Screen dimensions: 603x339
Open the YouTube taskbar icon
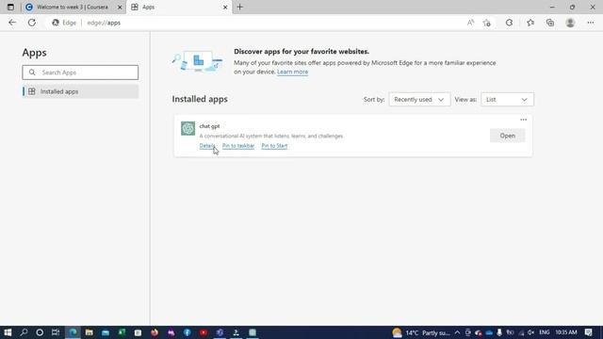coord(204,332)
